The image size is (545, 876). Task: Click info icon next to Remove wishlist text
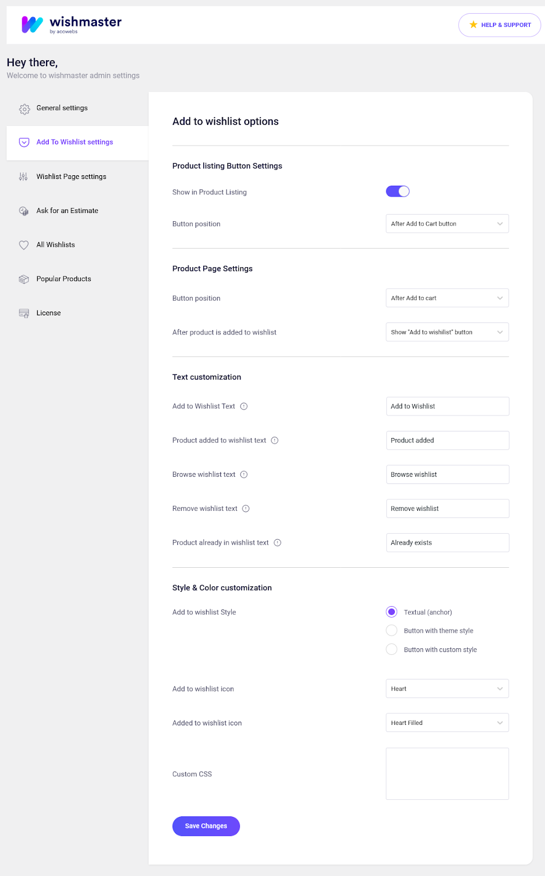point(246,509)
